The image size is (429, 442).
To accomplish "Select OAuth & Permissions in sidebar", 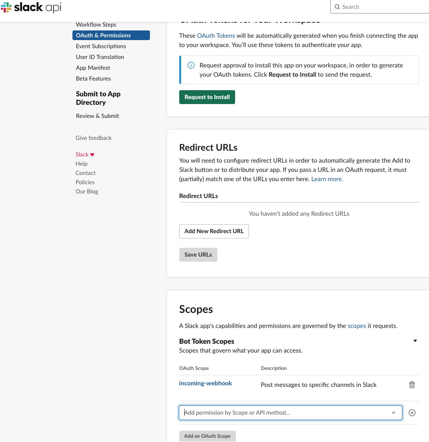I will tap(103, 35).
